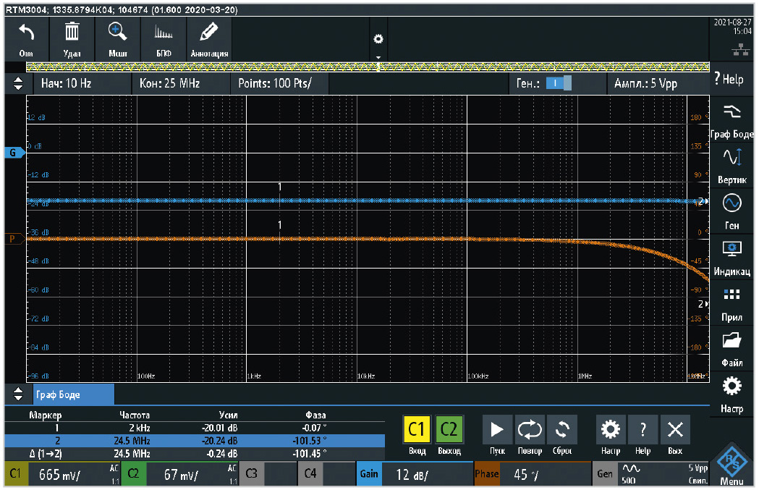Open the Вертик vertical settings icon
This screenshot has width=759, height=490.
(732, 166)
